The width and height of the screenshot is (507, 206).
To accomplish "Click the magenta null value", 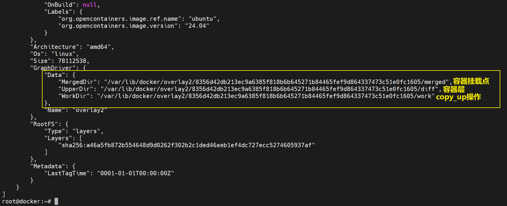I will (x=89, y=5).
